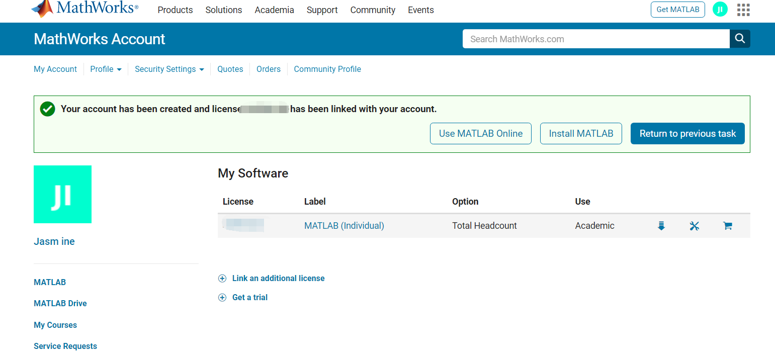Viewport: 775px width, 358px height.
Task: Open the Events menu
Action: [x=421, y=10]
